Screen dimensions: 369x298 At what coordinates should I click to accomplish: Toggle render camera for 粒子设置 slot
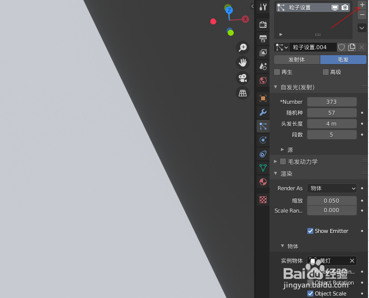pos(345,7)
